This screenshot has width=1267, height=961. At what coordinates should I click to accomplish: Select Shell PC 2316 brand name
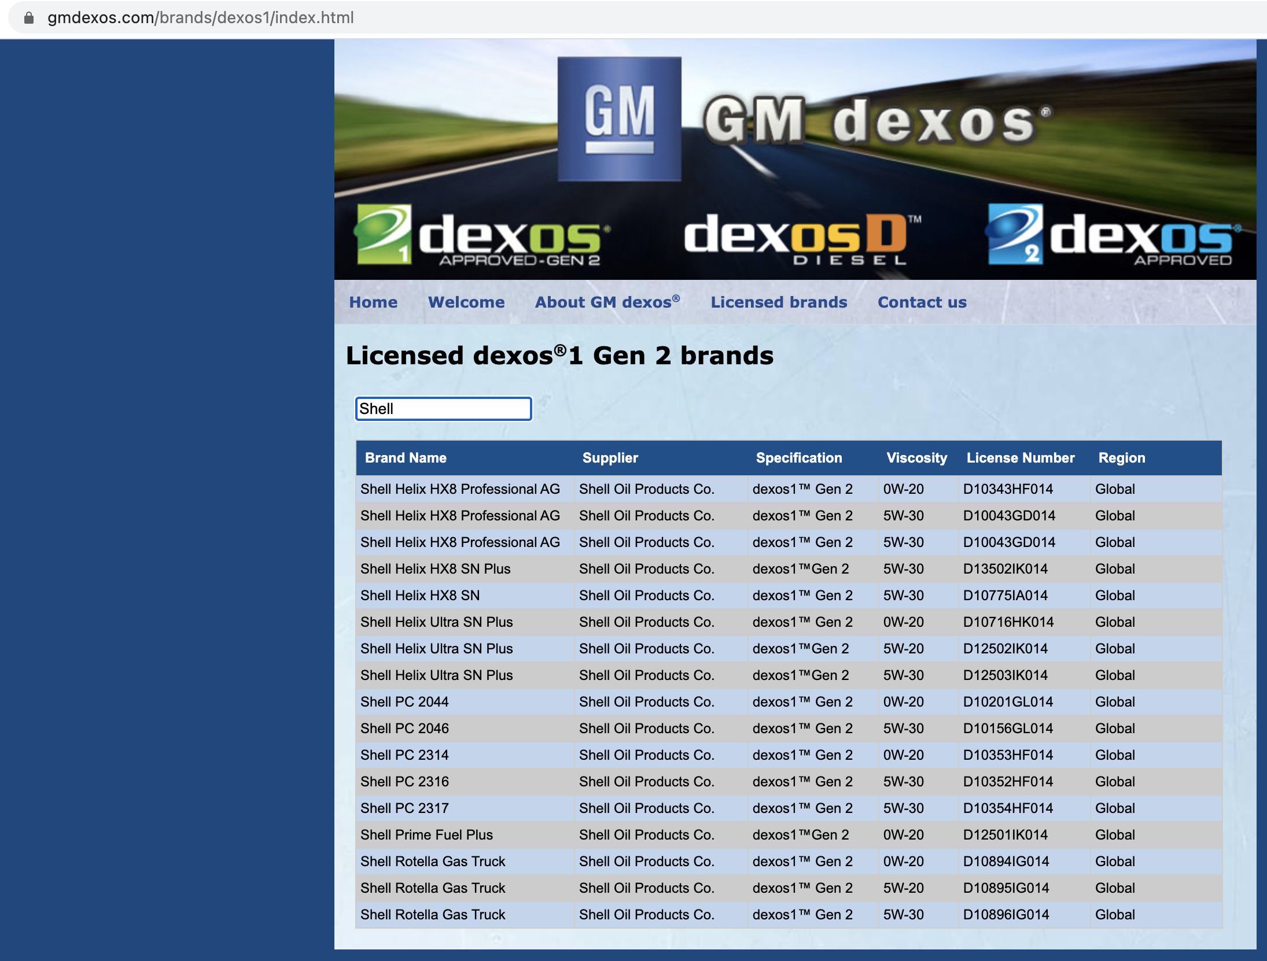coord(404,782)
